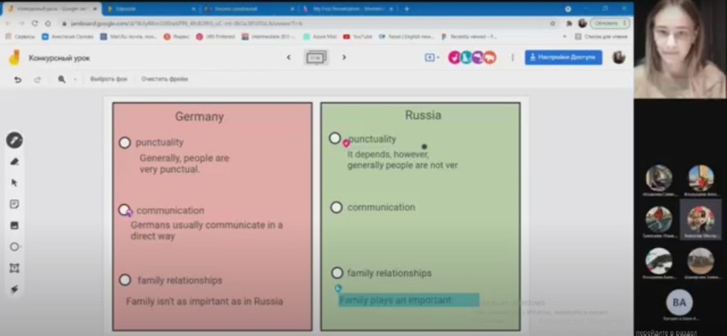Screen dimensions: 727x336
Task: Select the Germany family relationships circle
Action: click(125, 280)
